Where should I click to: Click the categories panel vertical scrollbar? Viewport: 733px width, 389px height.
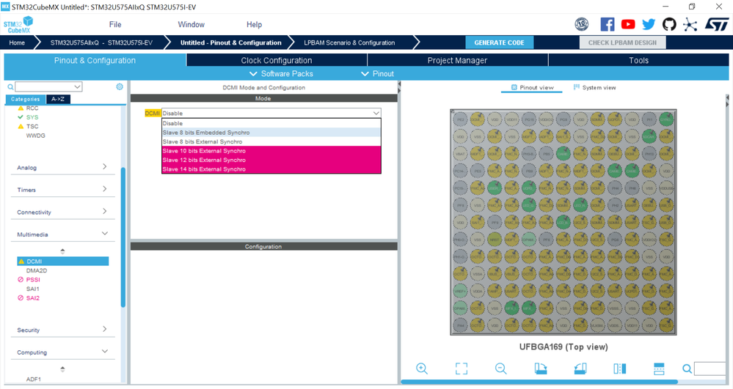123,237
